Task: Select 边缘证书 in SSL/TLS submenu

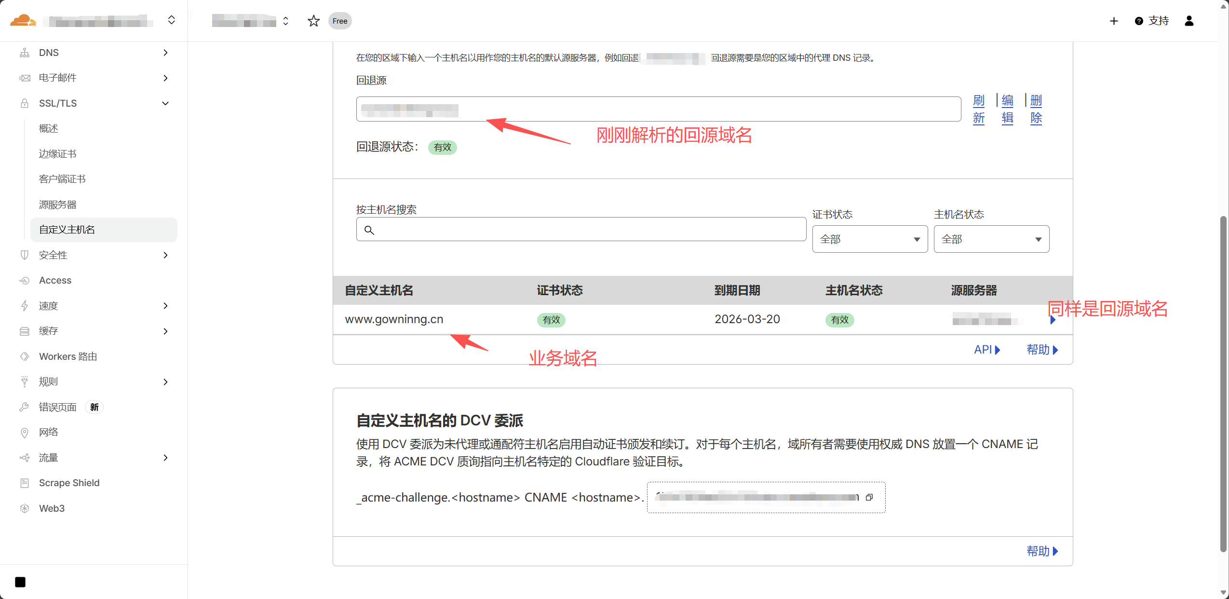Action: point(57,154)
